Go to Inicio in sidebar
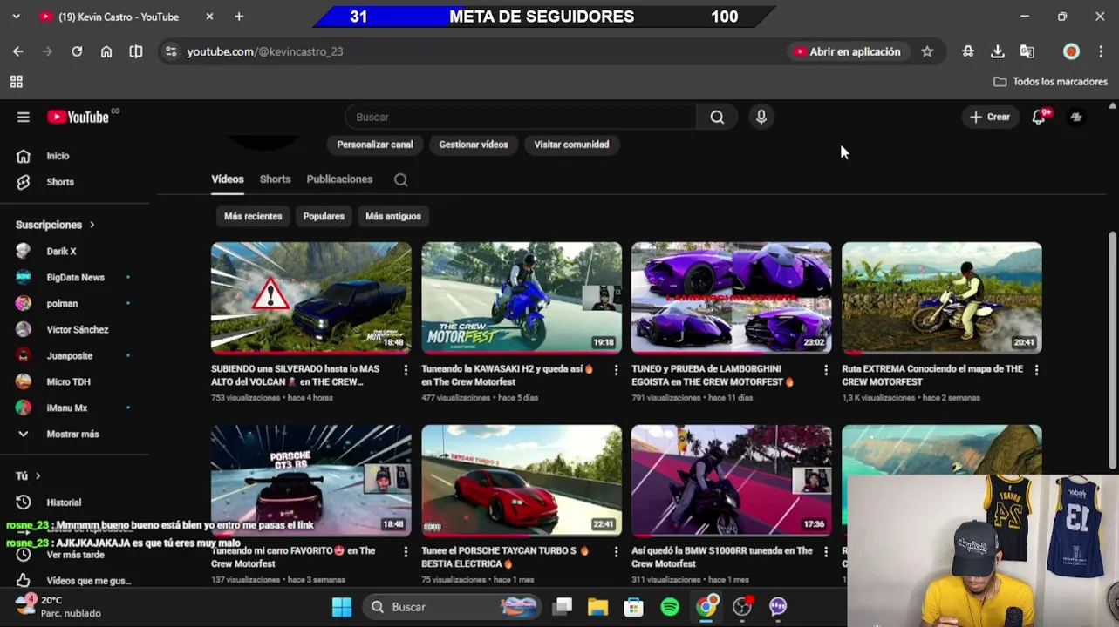Screen dimensions: 1119x627 [58, 156]
